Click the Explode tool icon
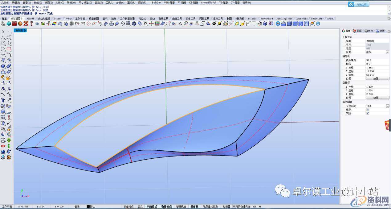This screenshot has height=209, width=391. (x=9, y=77)
